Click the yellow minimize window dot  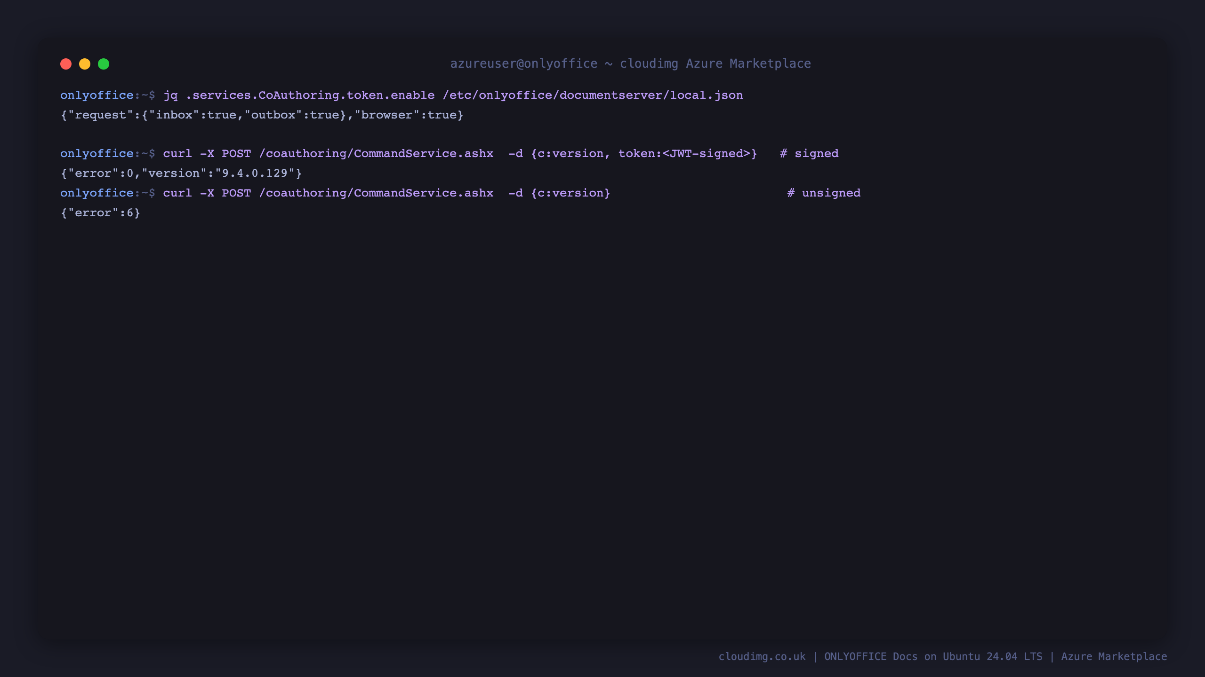tap(85, 64)
